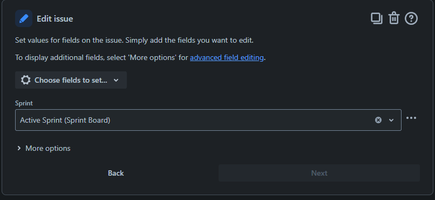Viewport: 435px width, 200px height.
Task: Click the Edit issue heading text
Action: point(55,18)
